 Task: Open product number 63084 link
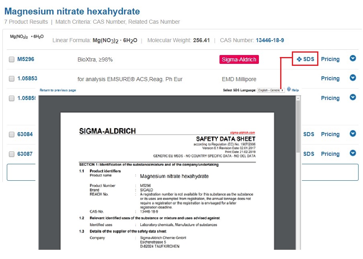tap(25, 135)
